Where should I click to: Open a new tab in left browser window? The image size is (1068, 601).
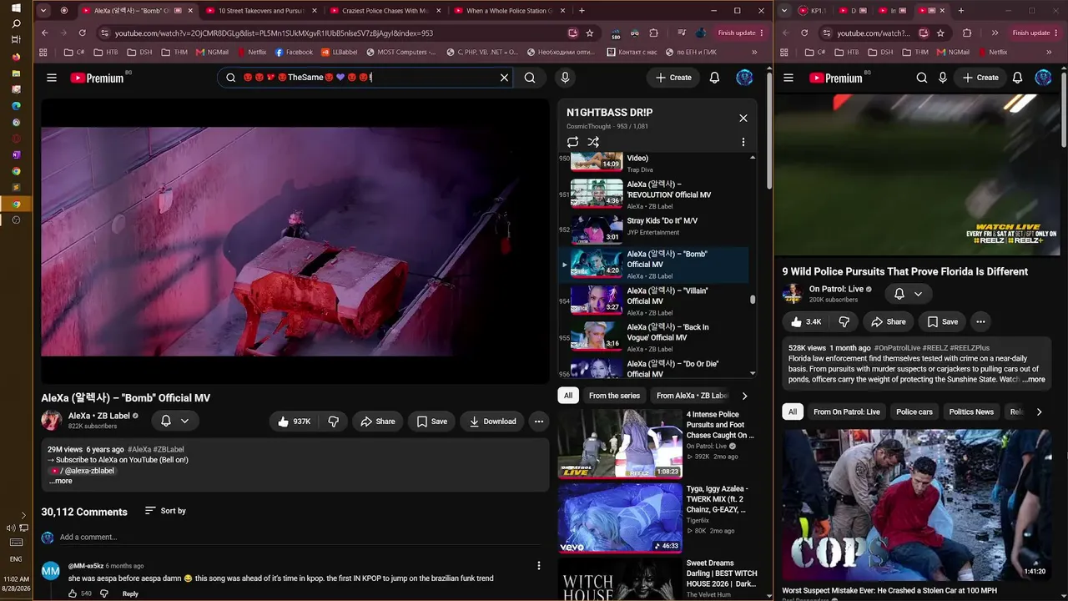[x=582, y=11]
